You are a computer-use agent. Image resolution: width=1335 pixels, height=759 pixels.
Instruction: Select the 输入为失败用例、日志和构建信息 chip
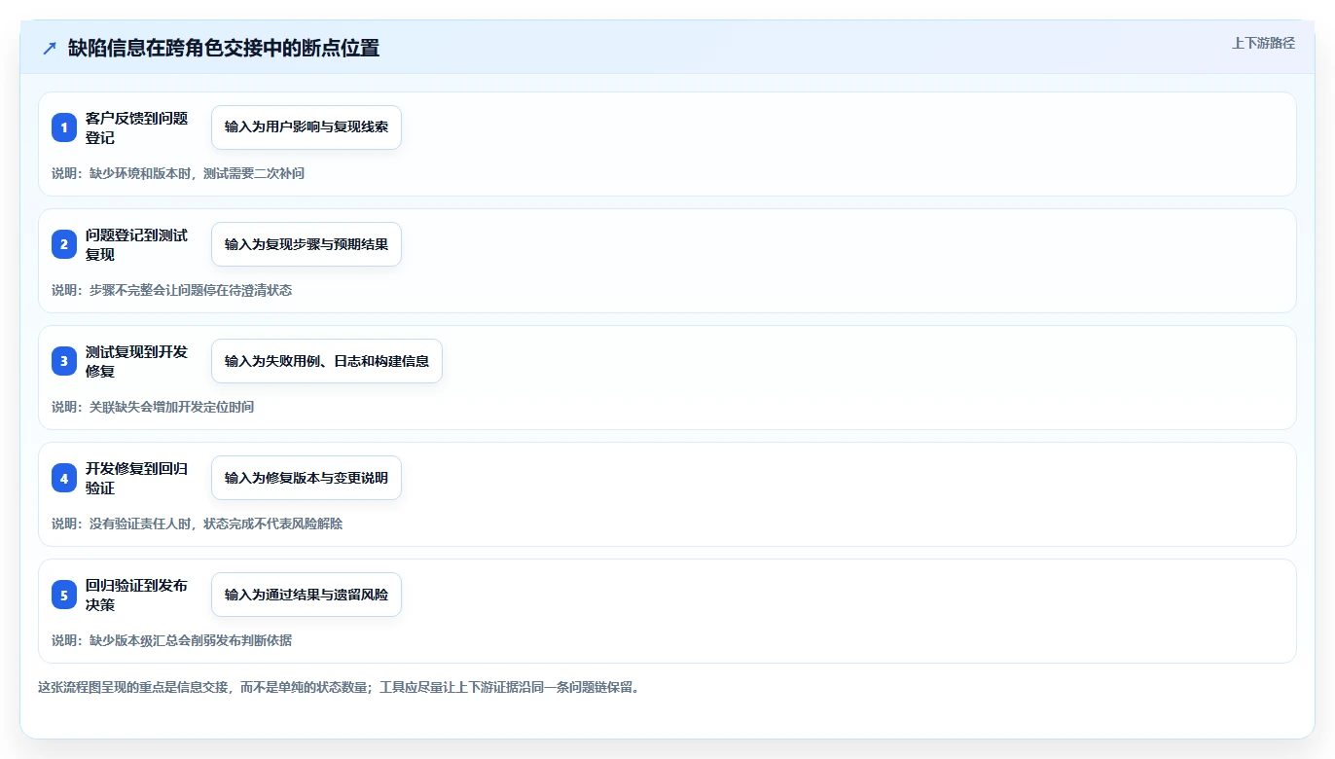327,361
